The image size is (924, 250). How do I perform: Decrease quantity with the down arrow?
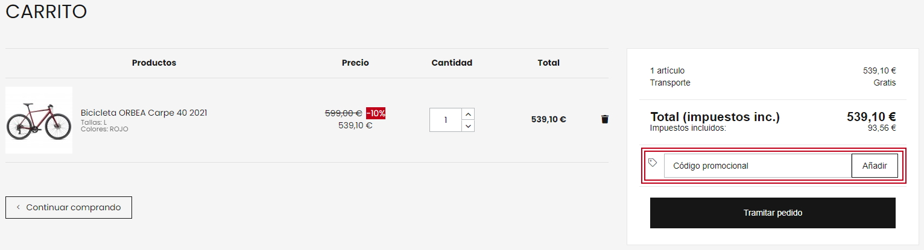(x=468, y=126)
